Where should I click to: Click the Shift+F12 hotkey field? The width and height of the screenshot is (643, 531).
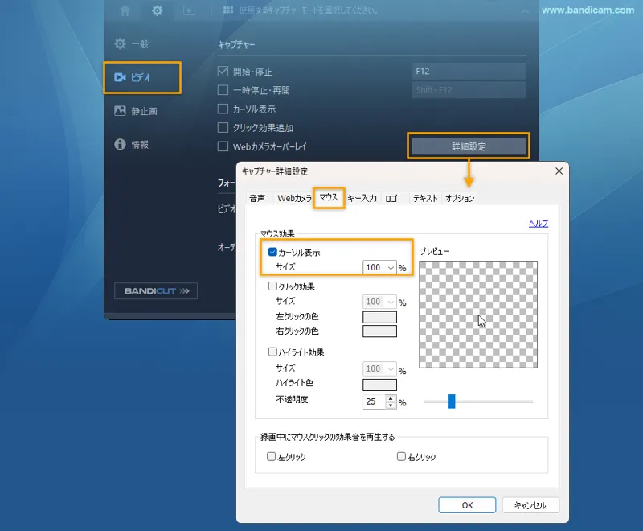point(469,90)
